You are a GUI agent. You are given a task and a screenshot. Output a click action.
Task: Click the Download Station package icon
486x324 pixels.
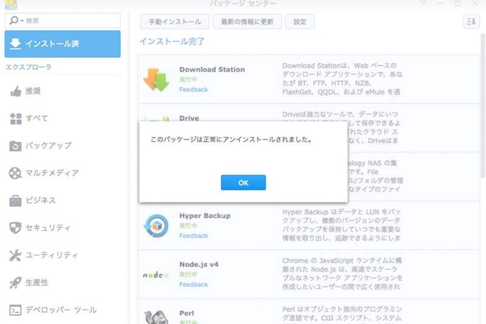click(156, 79)
